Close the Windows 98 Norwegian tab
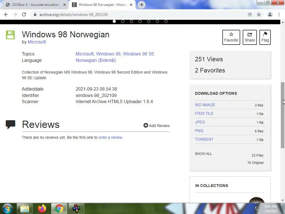 click(x=131, y=5)
